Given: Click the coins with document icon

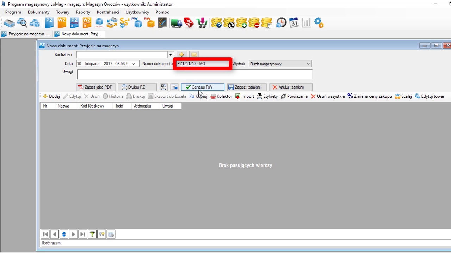Looking at the screenshot, I should coord(267,23).
